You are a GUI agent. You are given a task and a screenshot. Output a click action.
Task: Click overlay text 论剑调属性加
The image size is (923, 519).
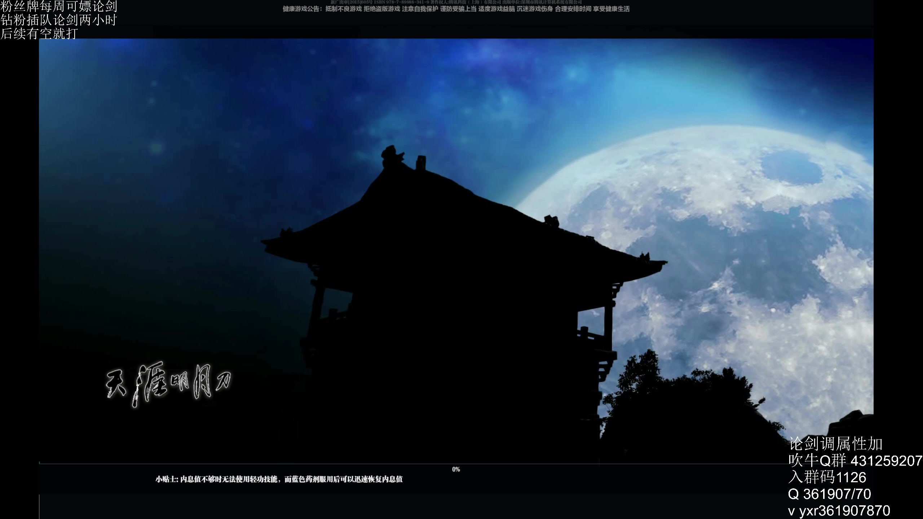click(835, 444)
